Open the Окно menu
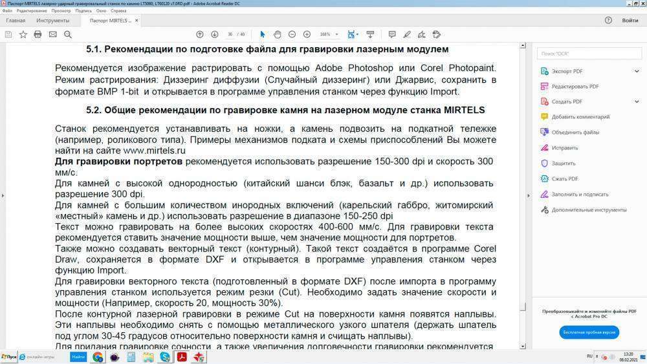Screen dimensions: 647x364 click(x=101, y=11)
